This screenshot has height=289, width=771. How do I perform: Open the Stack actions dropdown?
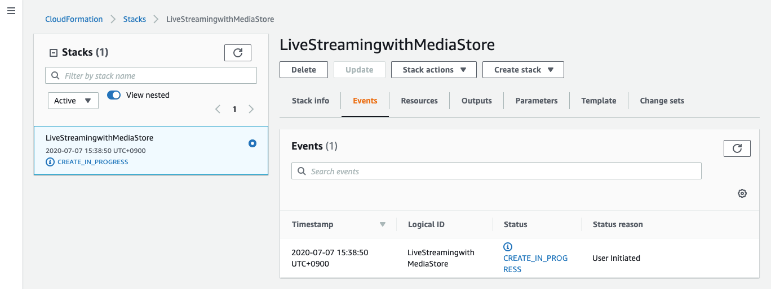click(x=434, y=70)
